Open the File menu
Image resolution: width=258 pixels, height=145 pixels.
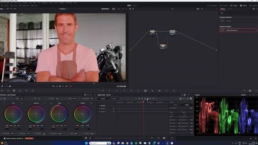[12, 3]
